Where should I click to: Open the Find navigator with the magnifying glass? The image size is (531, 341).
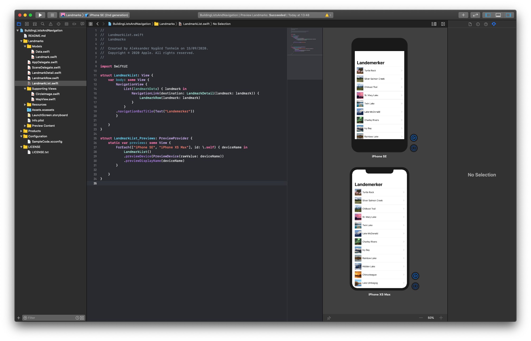point(43,24)
